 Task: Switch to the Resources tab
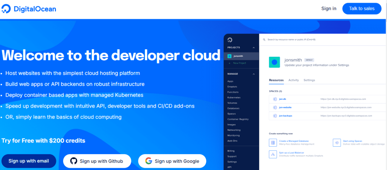pos(276,80)
